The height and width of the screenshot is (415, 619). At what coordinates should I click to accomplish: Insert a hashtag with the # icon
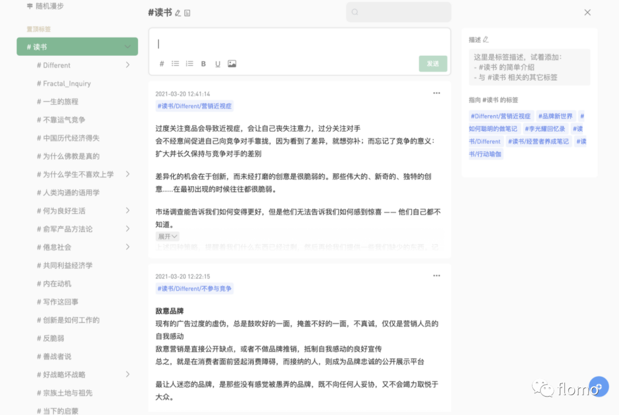click(x=162, y=64)
